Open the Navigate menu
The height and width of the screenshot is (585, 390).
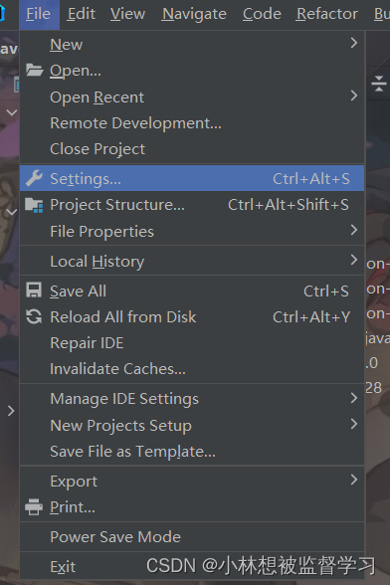(194, 14)
